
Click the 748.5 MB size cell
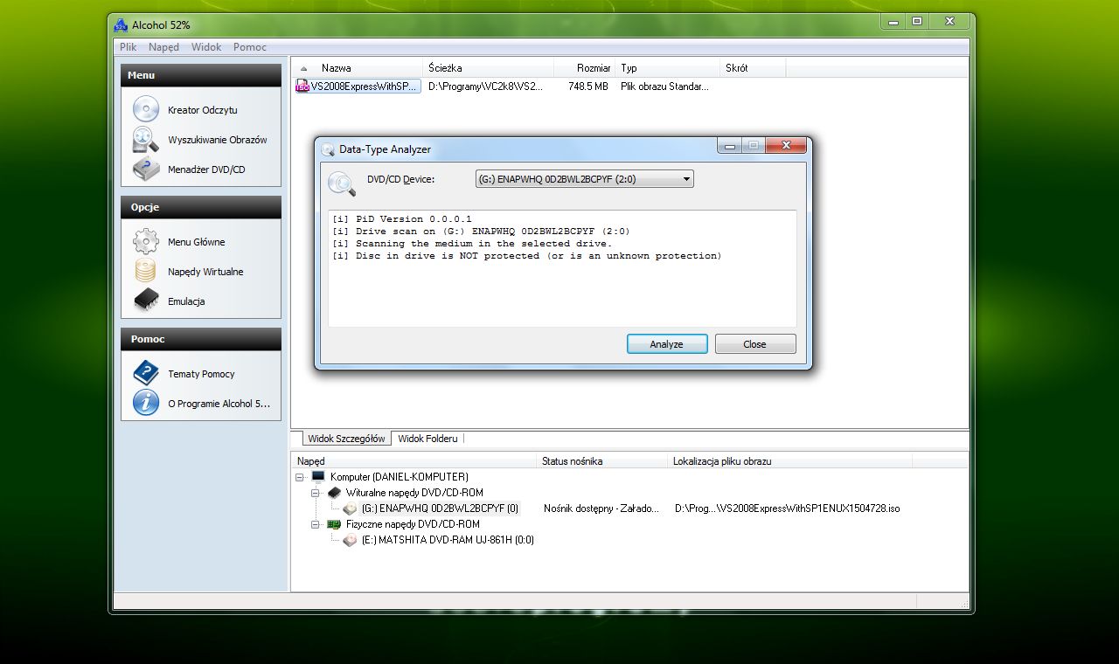click(x=587, y=86)
